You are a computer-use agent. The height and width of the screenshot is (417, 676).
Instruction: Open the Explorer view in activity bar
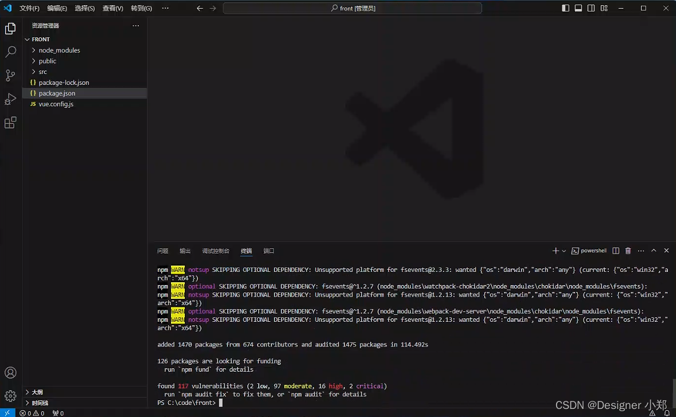point(10,29)
